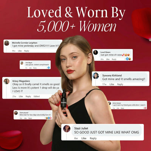Like Krissy Magedanz's comment
This screenshot has width=151, height=151.
(x=21, y=96)
